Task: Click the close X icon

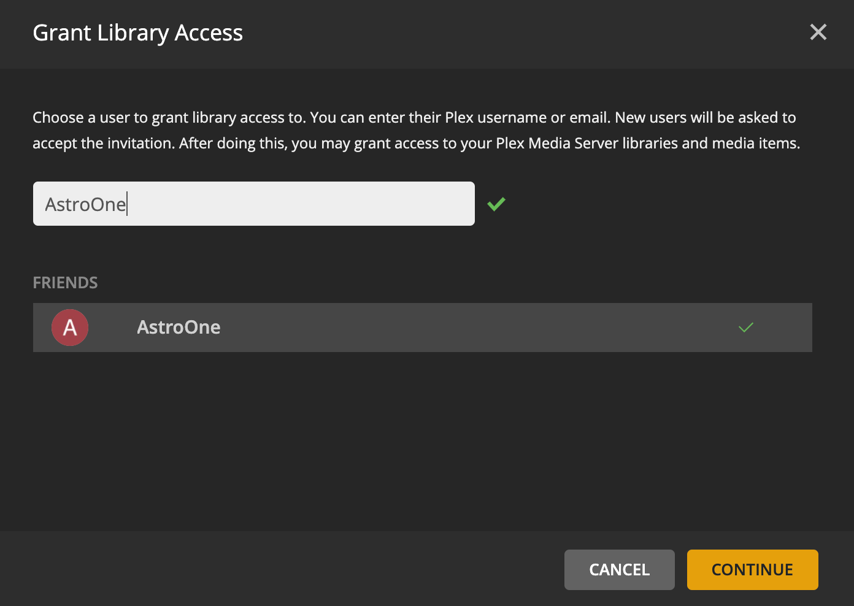Action: pos(818,32)
